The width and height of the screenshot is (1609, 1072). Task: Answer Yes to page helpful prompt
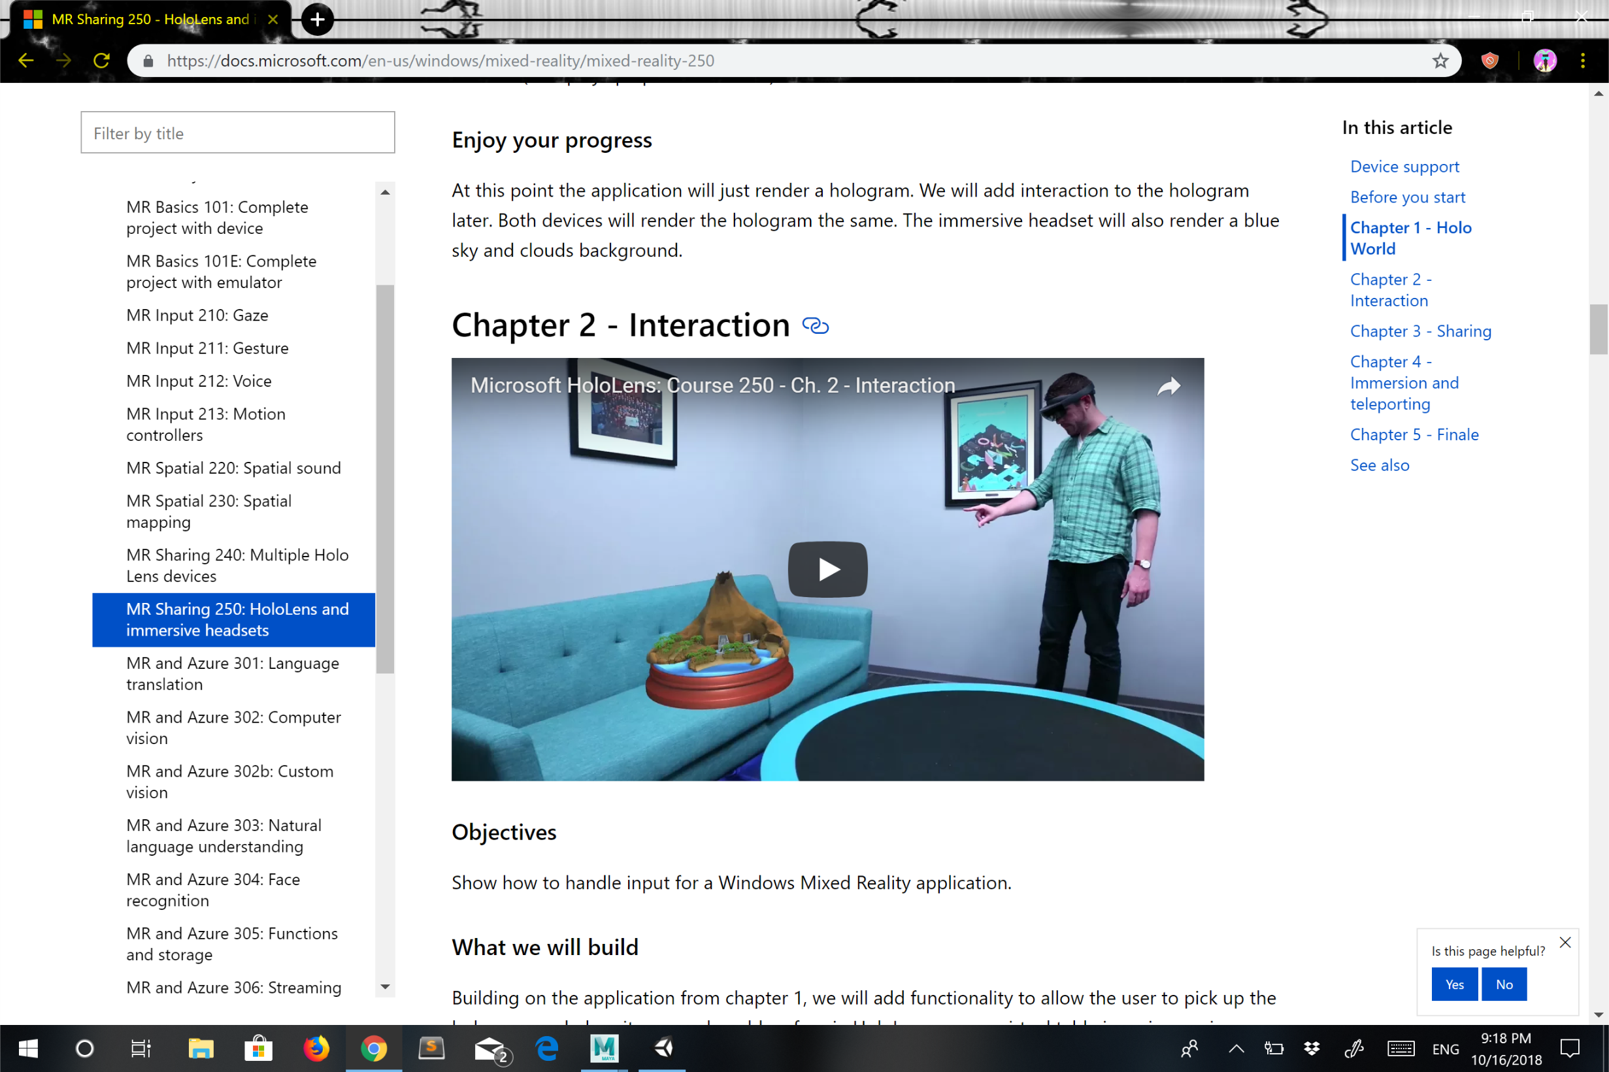pyautogui.click(x=1455, y=984)
